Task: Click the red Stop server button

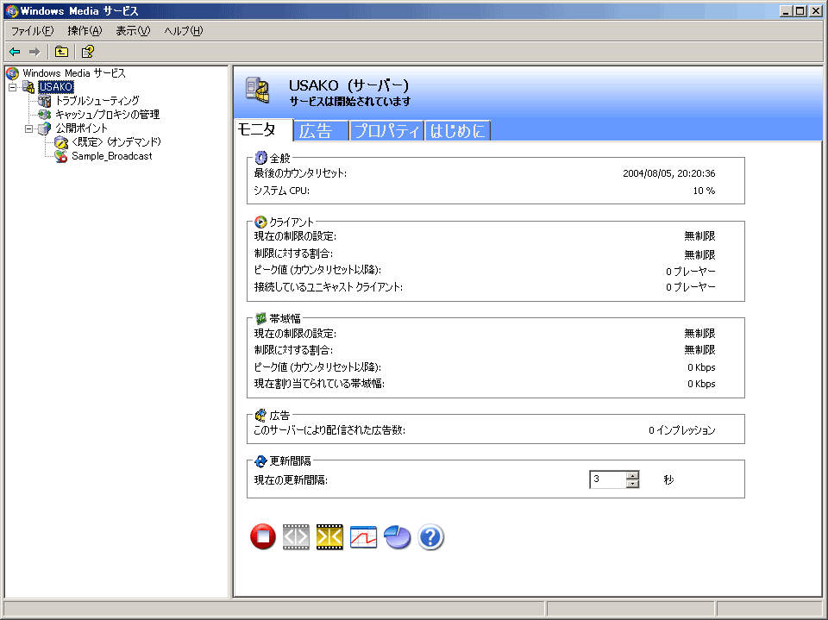Action: [263, 537]
